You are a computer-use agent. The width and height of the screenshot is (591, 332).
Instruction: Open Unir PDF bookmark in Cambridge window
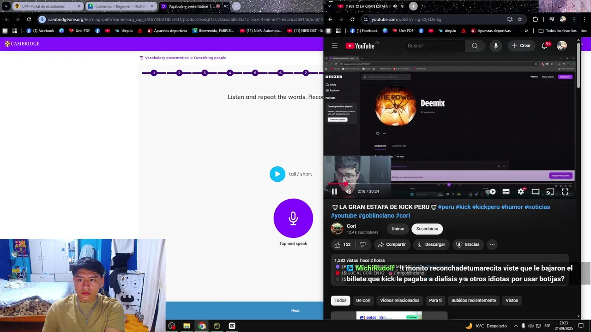tap(78, 31)
